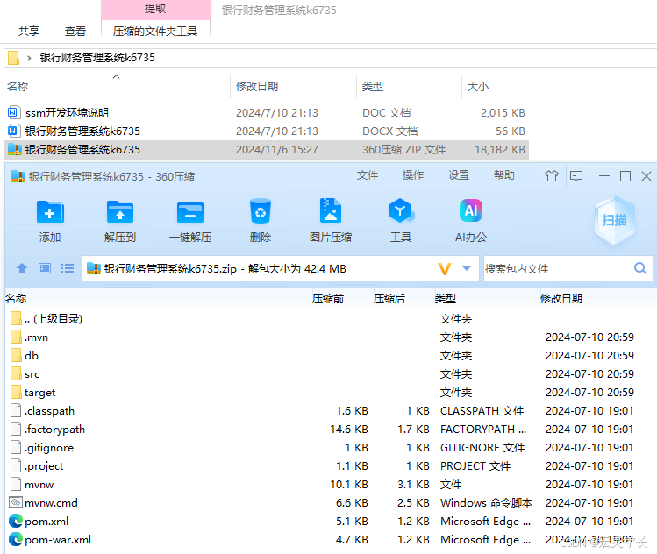Select the pom-war.xml Edge file icon
This screenshot has height=554, width=657.
pyautogui.click(x=16, y=539)
